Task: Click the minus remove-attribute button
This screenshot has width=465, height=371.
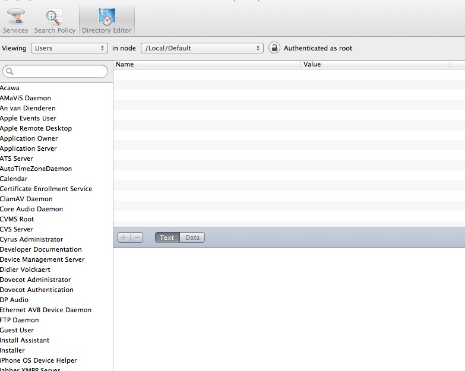Action: click(137, 237)
